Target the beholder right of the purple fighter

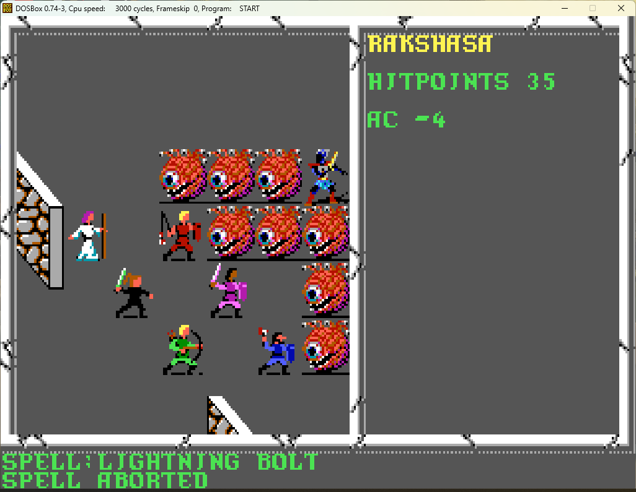(325, 290)
